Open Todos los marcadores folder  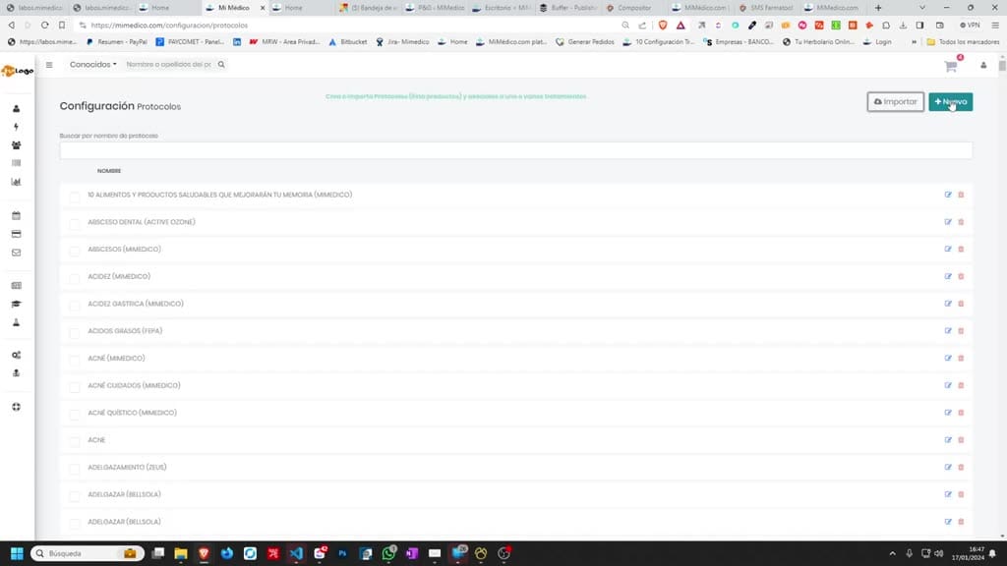963,41
